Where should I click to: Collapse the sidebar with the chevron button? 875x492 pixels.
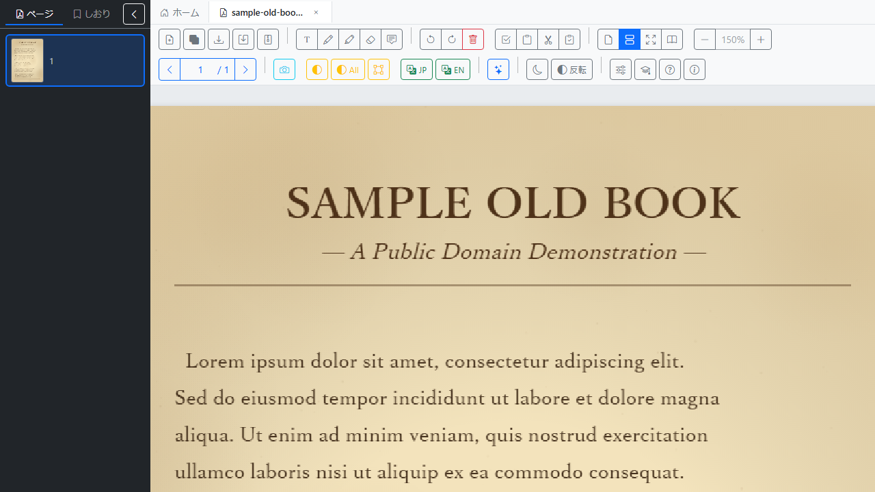coord(134,14)
